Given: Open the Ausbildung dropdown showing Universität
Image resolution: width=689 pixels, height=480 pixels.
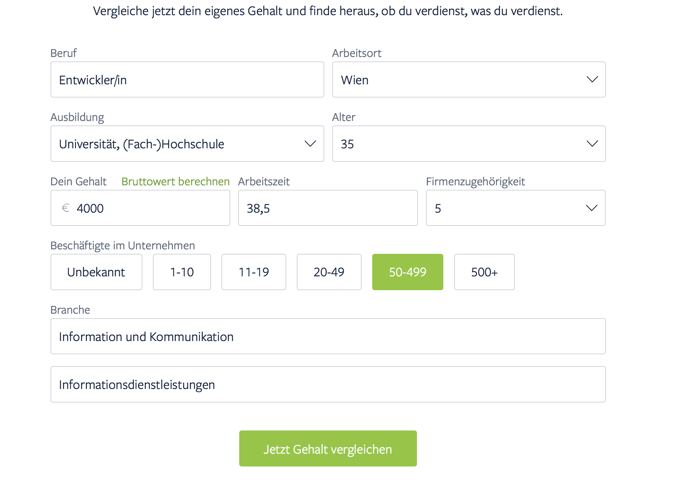Looking at the screenshot, I should [x=187, y=144].
